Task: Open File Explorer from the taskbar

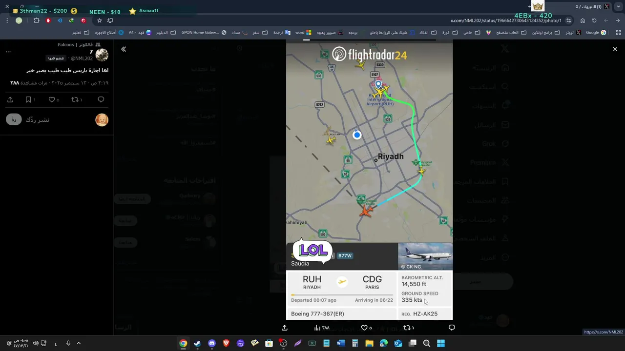Action: point(369,343)
